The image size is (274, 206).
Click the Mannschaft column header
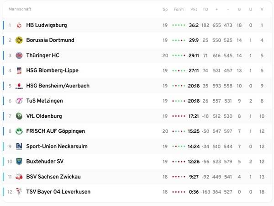tap(20, 10)
